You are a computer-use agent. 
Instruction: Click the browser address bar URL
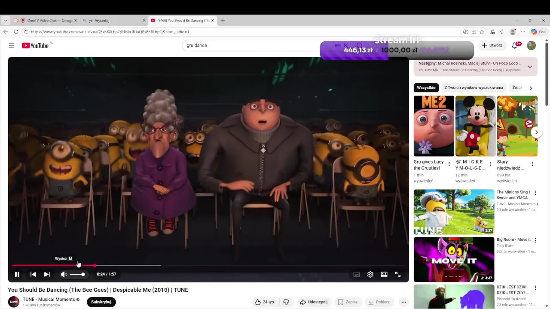pos(110,32)
